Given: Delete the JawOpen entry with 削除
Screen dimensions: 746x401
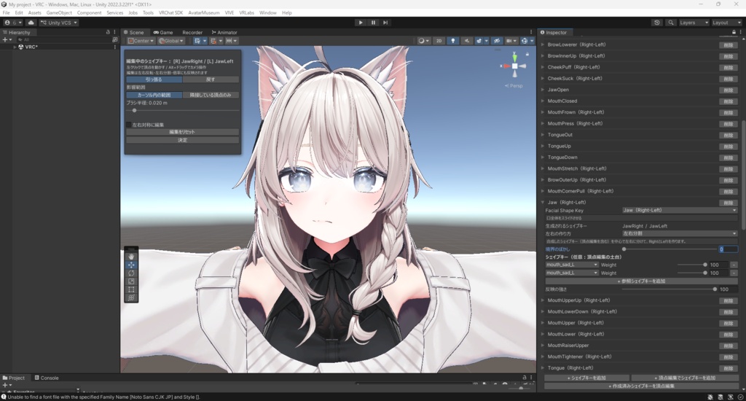Looking at the screenshot, I should pyautogui.click(x=728, y=90).
